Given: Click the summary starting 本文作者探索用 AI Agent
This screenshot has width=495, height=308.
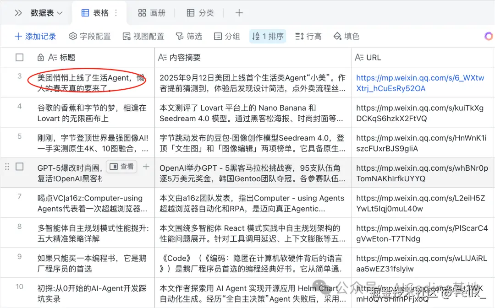Looking at the screenshot, I should click(x=253, y=293).
